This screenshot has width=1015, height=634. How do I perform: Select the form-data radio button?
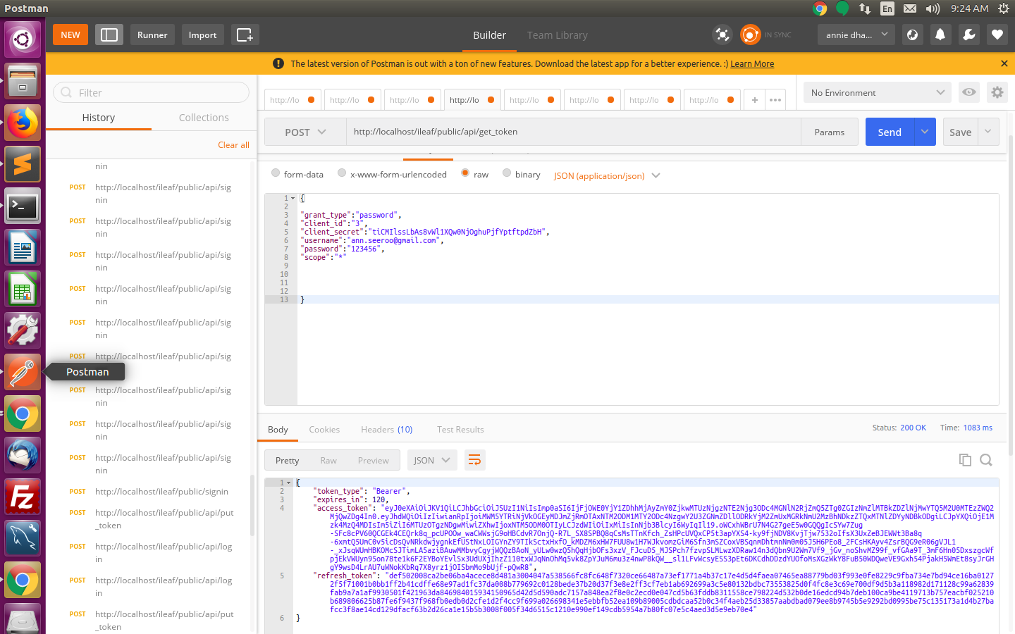(276, 173)
